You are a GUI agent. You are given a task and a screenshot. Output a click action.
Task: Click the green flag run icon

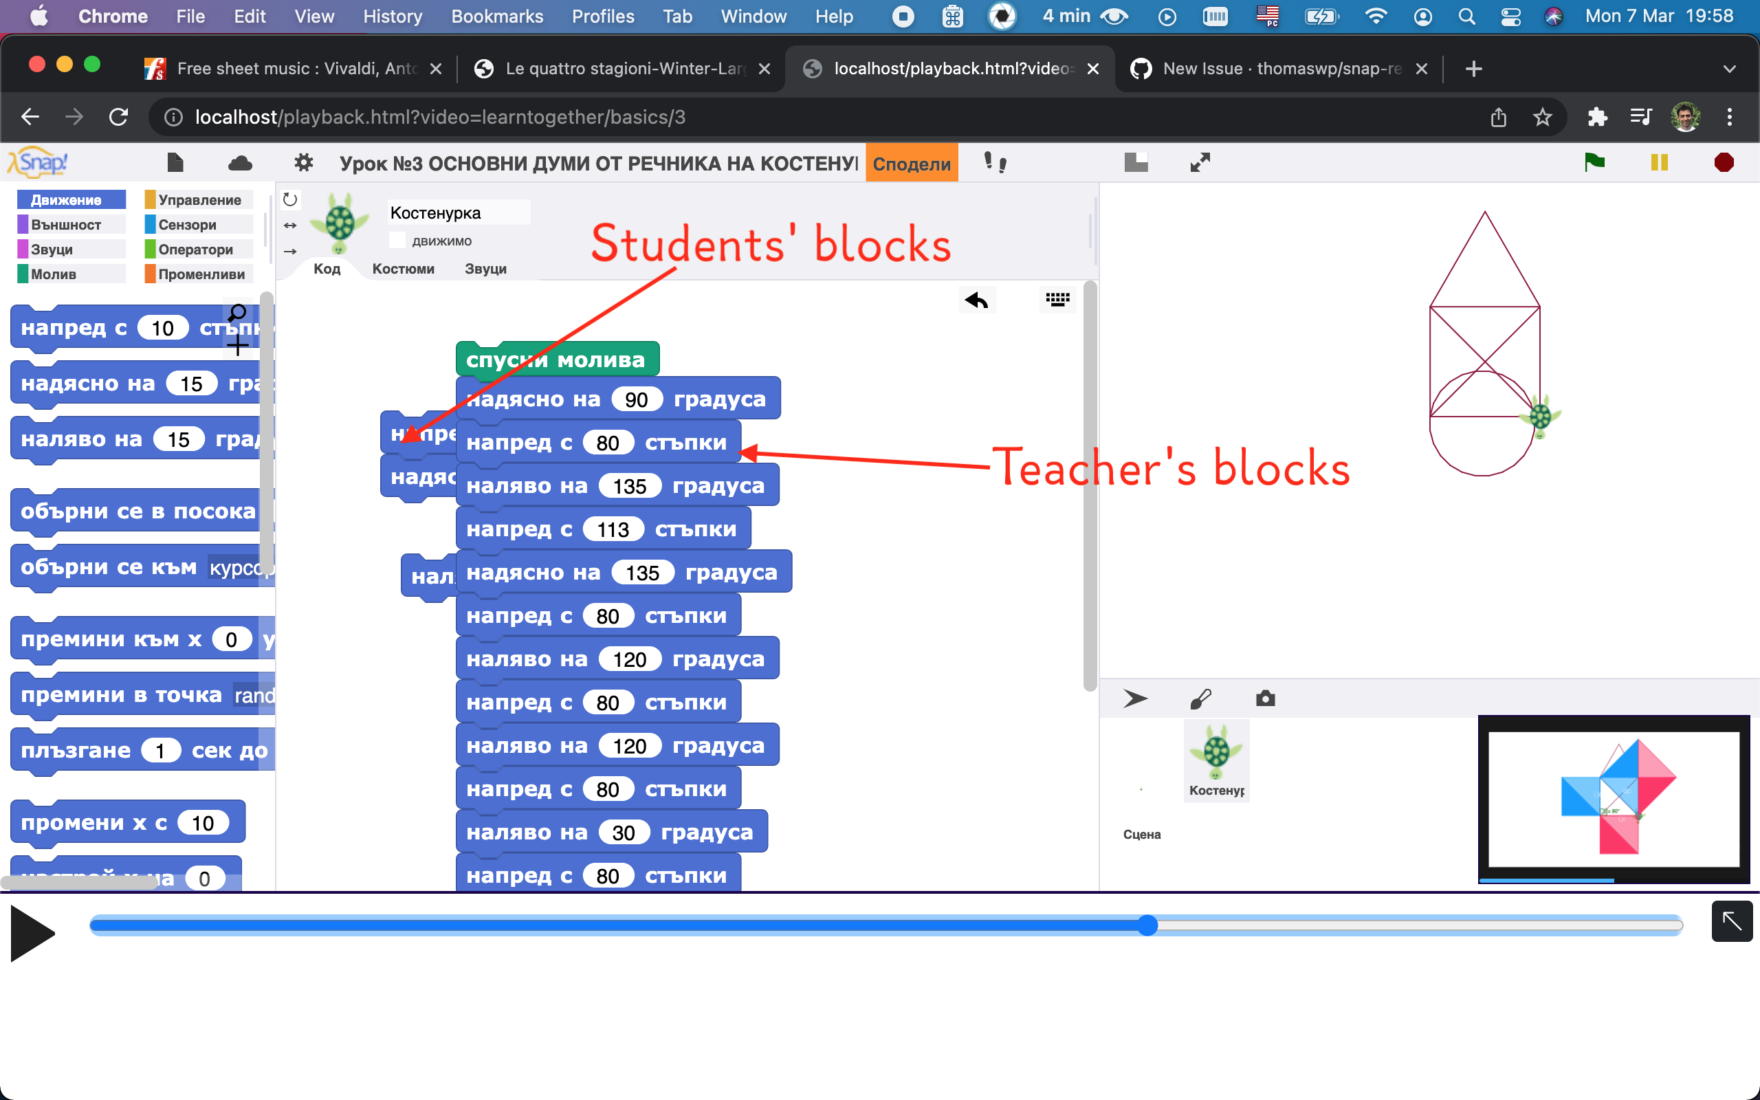coord(1594,162)
